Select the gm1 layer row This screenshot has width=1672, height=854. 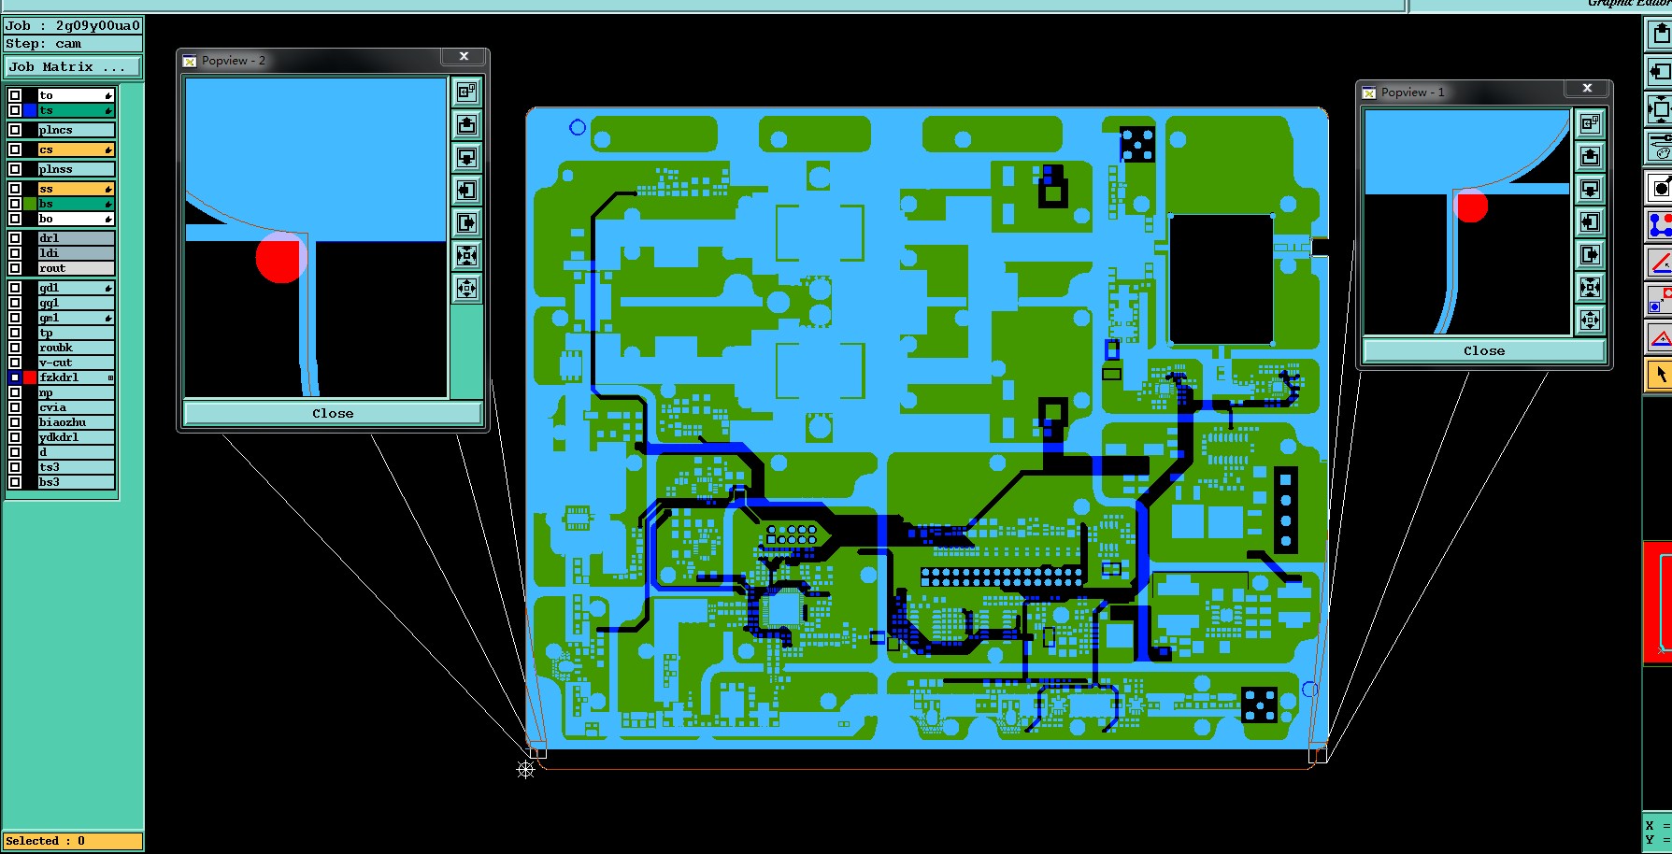tap(76, 318)
